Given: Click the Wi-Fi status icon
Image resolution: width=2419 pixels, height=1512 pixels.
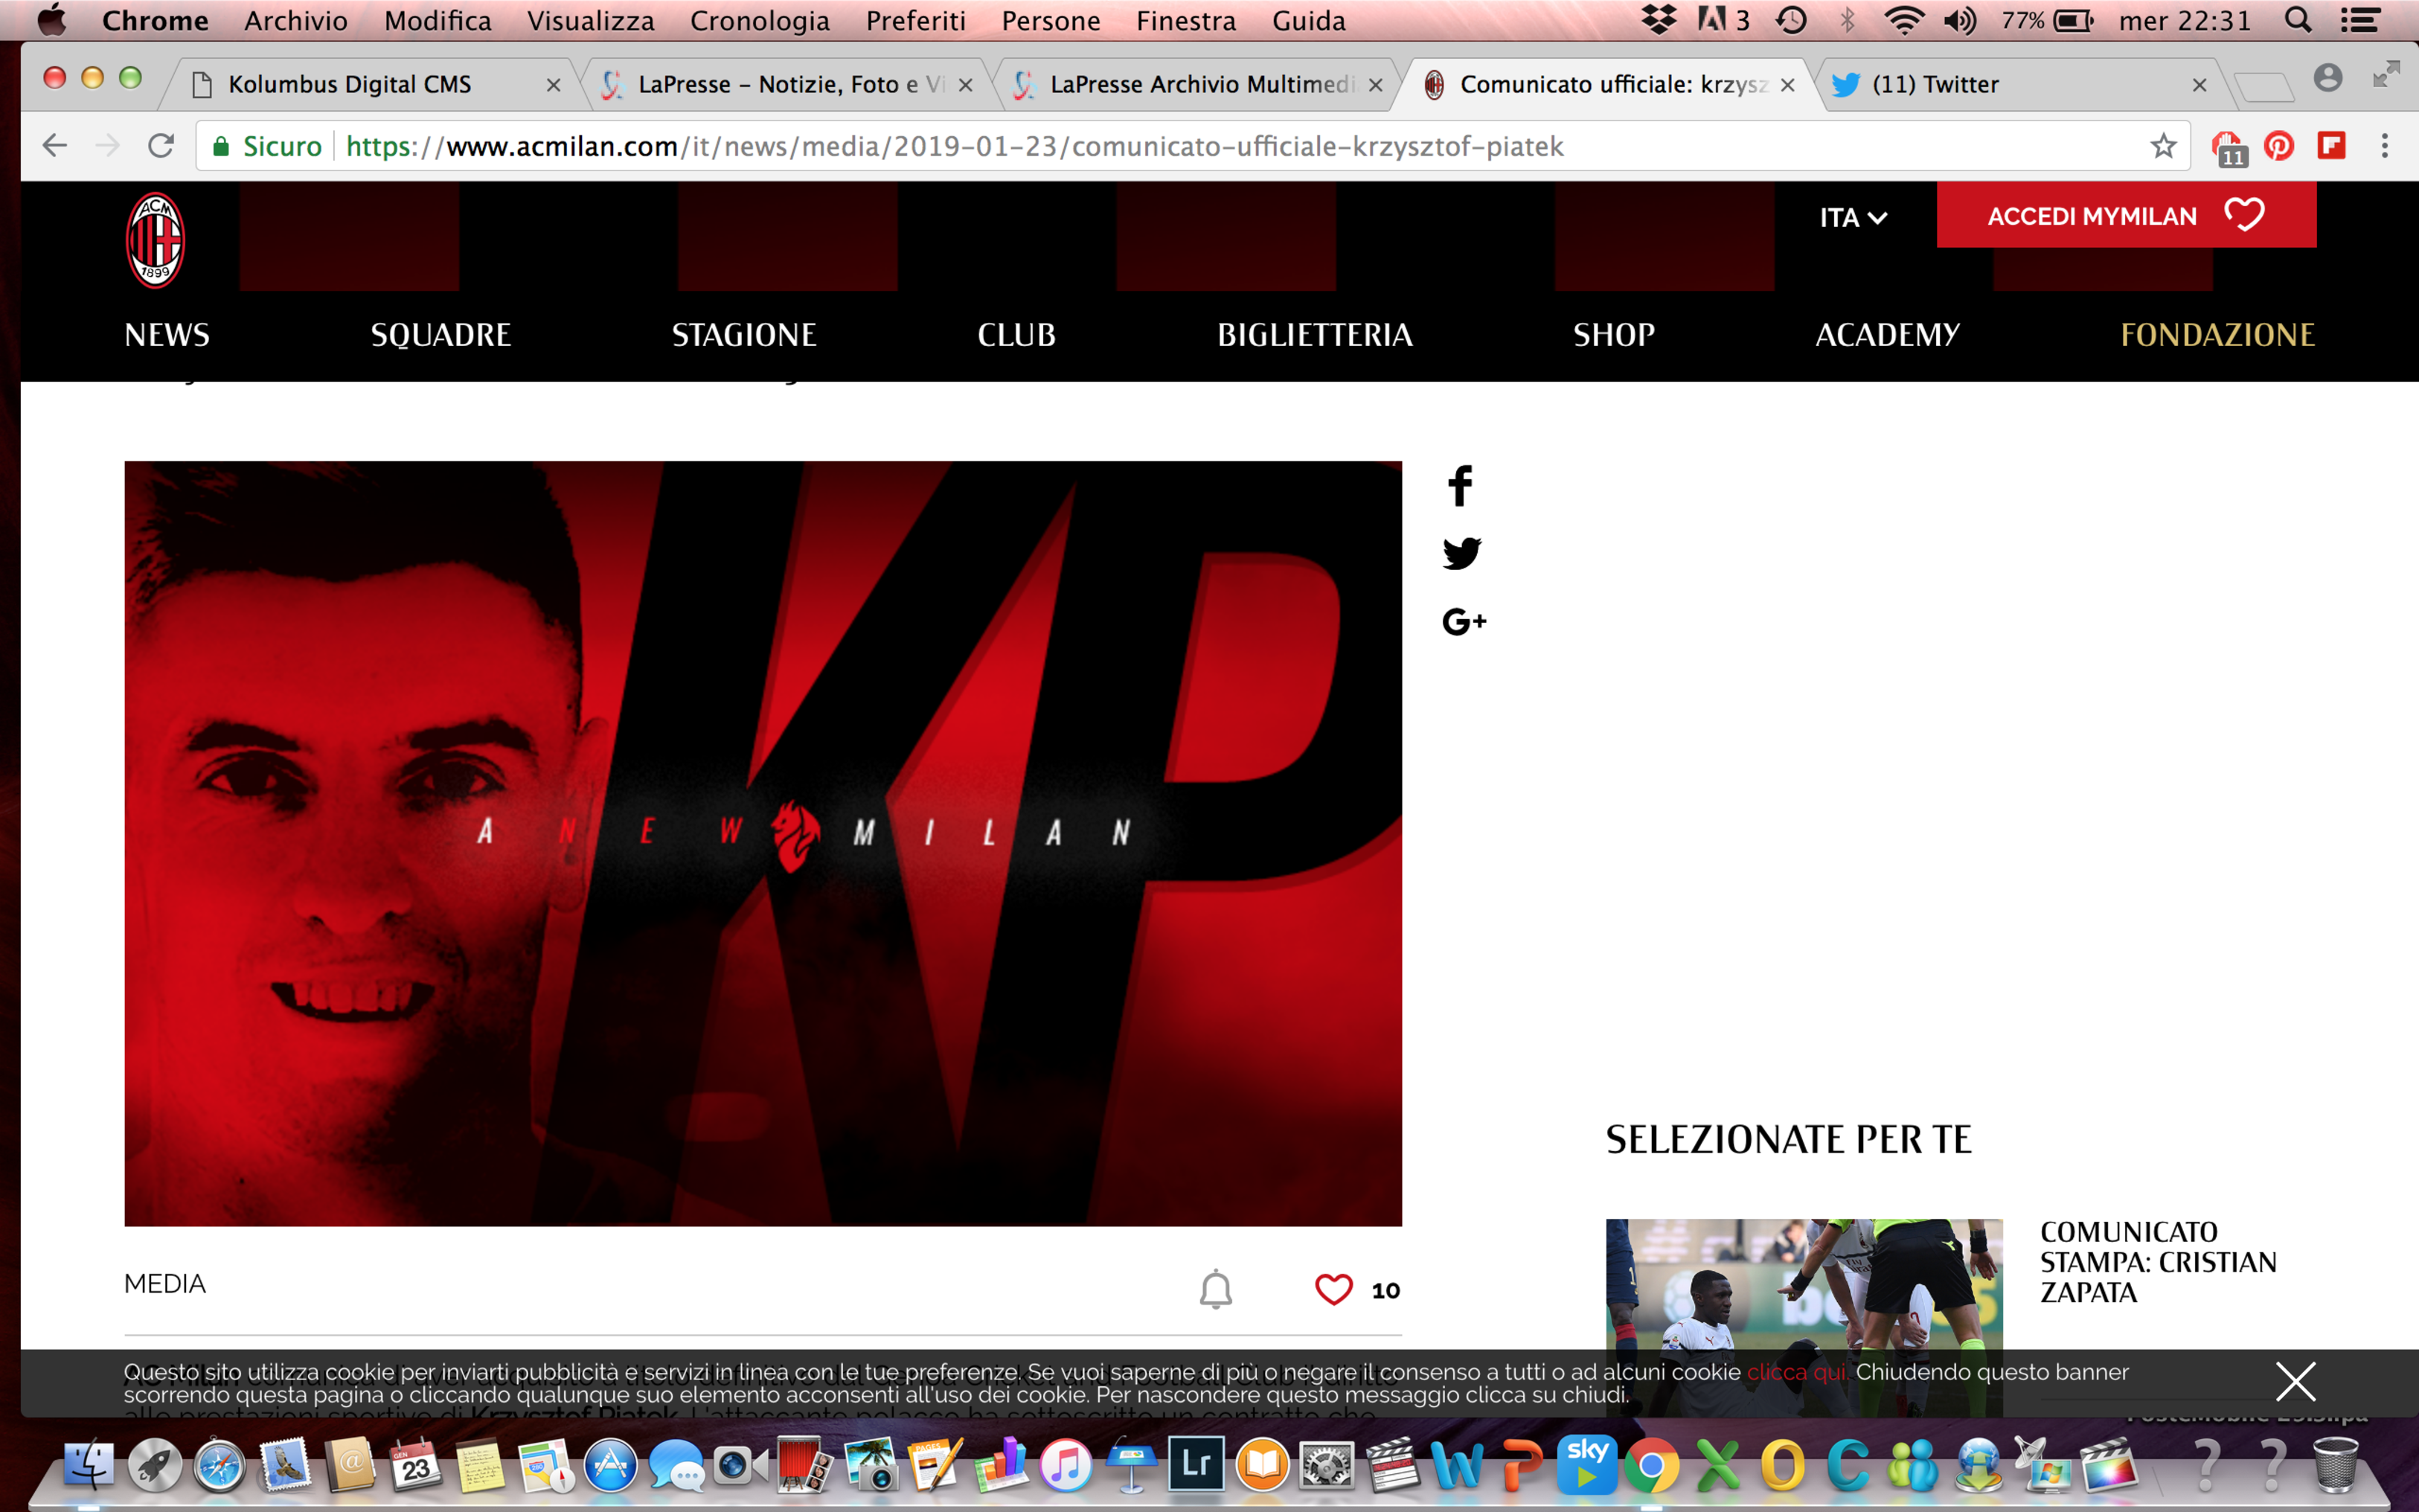Looking at the screenshot, I should [x=1904, y=20].
